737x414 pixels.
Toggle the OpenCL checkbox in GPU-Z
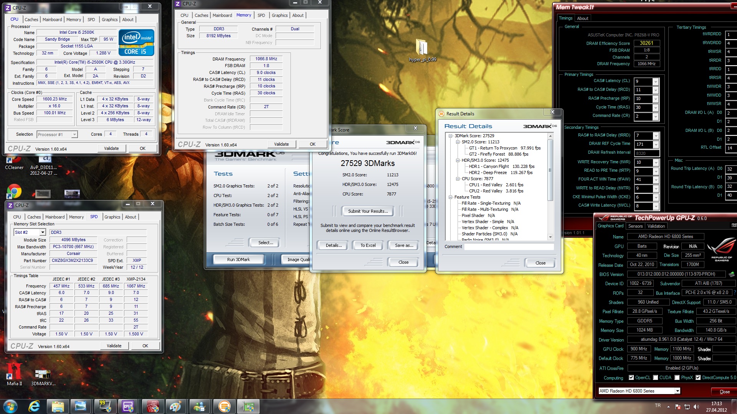click(x=631, y=378)
